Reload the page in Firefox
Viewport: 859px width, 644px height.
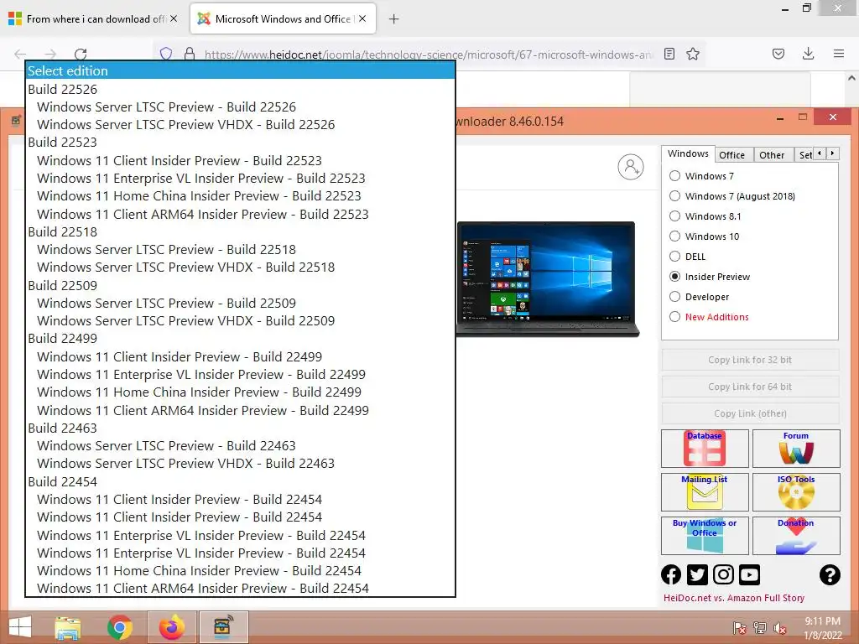click(x=81, y=54)
